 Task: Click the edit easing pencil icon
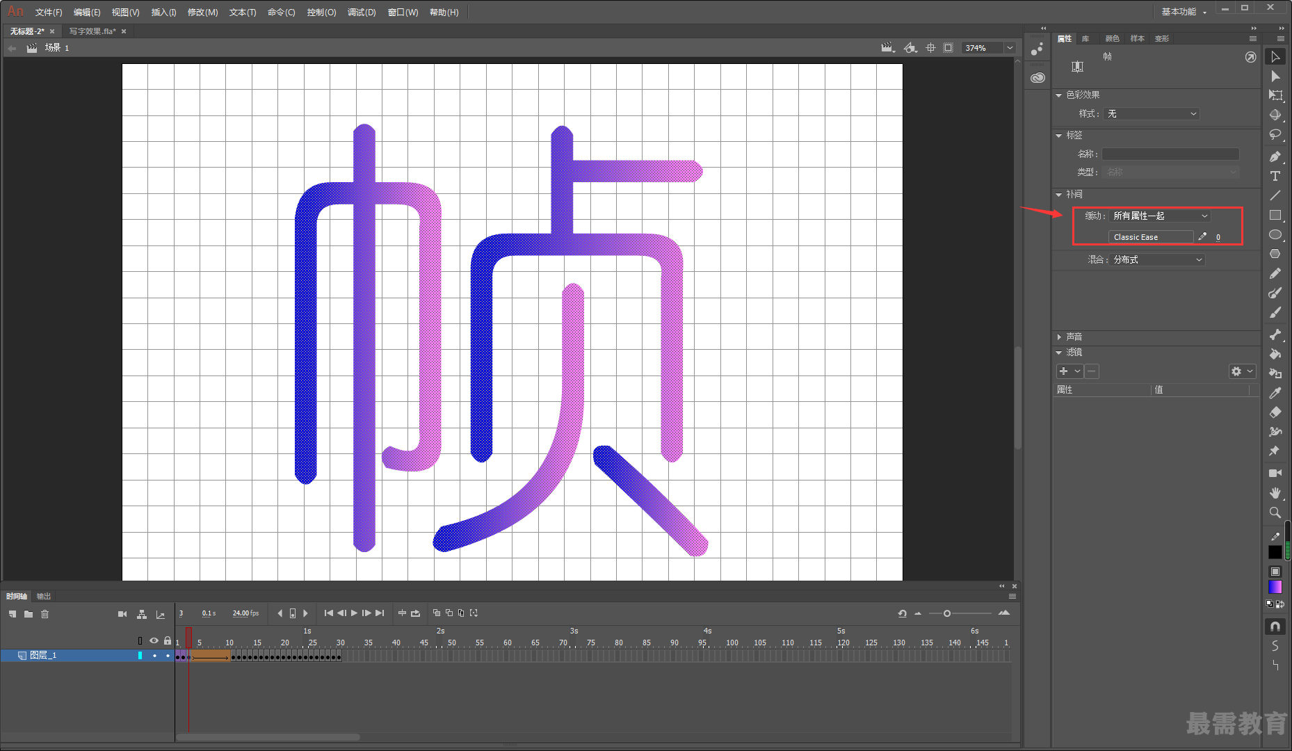click(1202, 236)
